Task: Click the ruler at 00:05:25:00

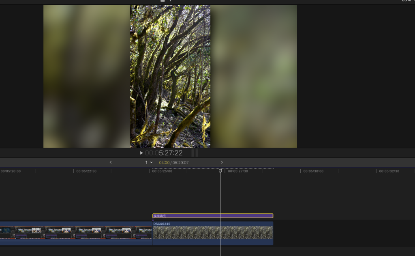Action: coord(162,171)
